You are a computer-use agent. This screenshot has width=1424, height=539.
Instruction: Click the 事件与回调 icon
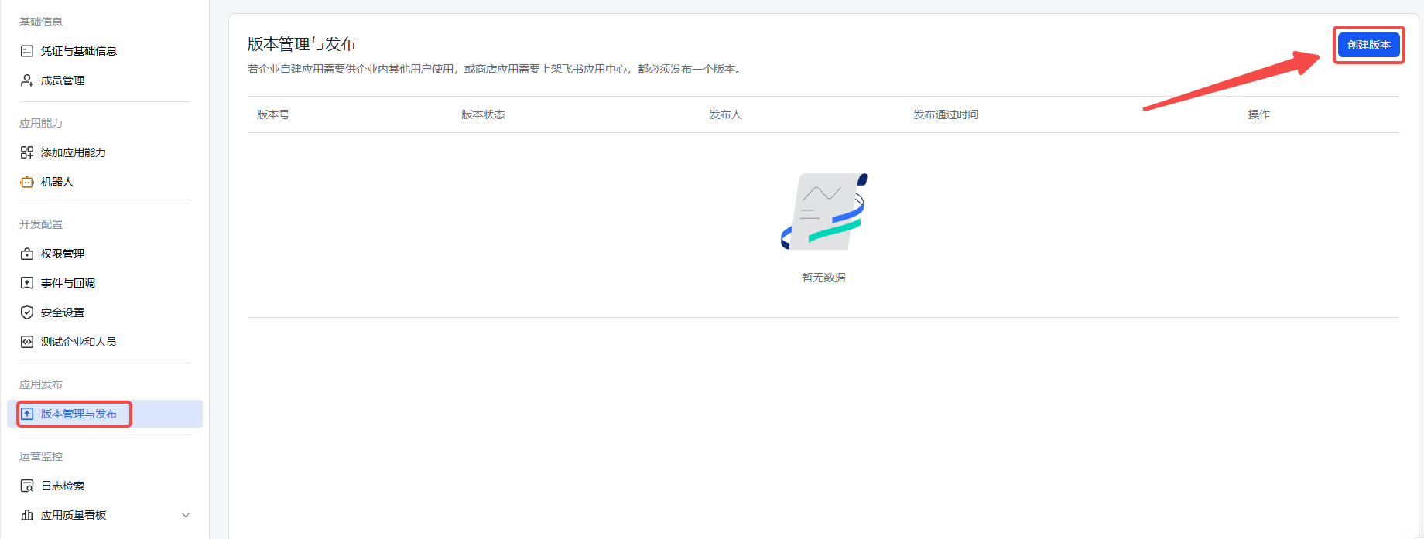pyautogui.click(x=27, y=283)
